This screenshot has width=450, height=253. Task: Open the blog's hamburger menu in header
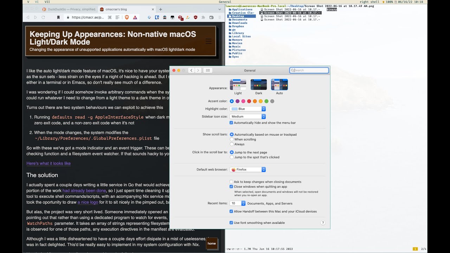tap(208, 41)
